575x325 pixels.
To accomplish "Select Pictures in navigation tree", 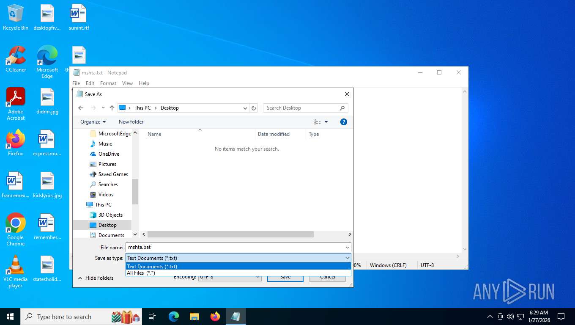I will tap(103, 164).
